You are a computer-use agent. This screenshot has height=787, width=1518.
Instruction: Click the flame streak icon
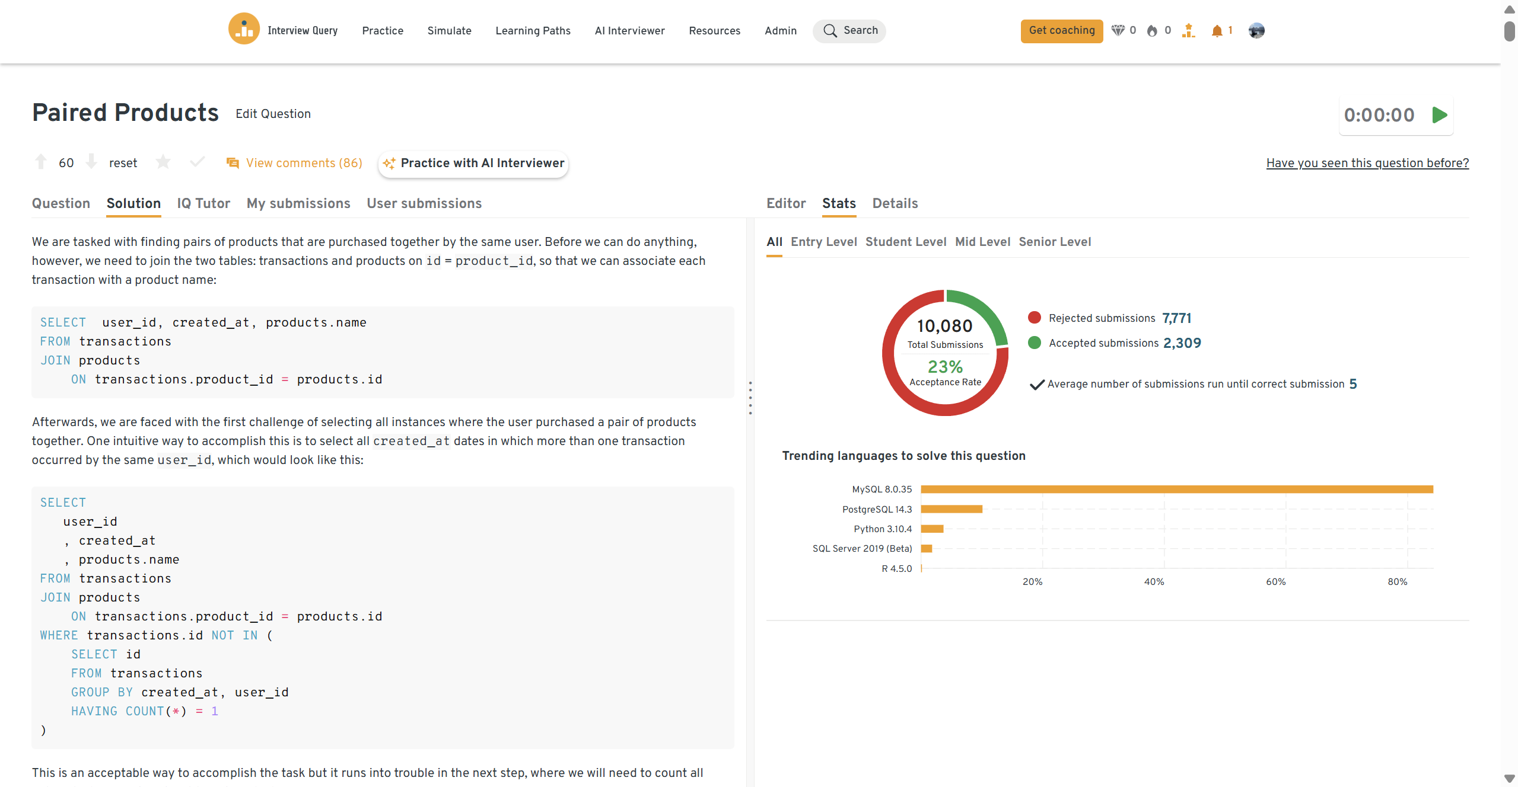tap(1152, 31)
